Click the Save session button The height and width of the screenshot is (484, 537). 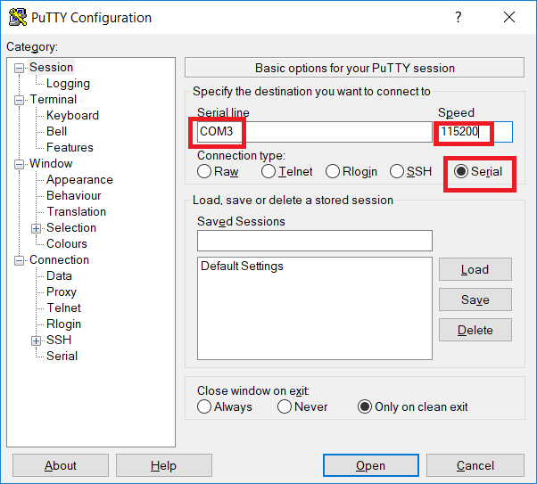click(475, 299)
